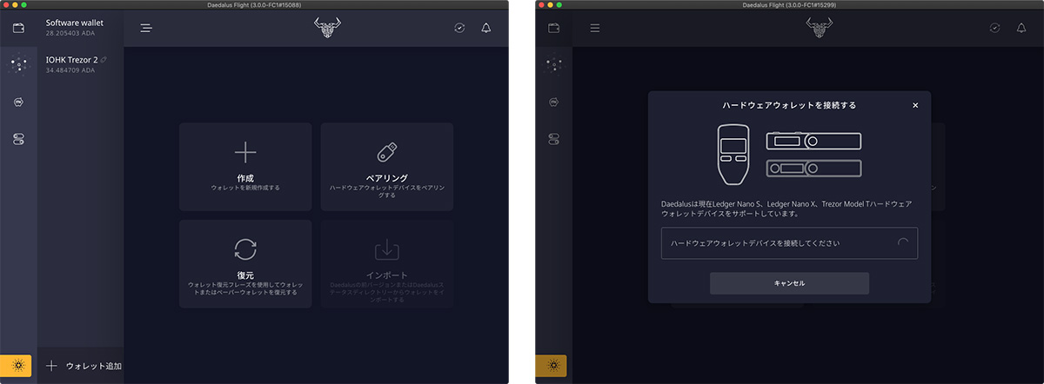
Task: Click ハードウェアウォレットデバイスを接続してください status field
Action: pyautogui.click(x=789, y=243)
